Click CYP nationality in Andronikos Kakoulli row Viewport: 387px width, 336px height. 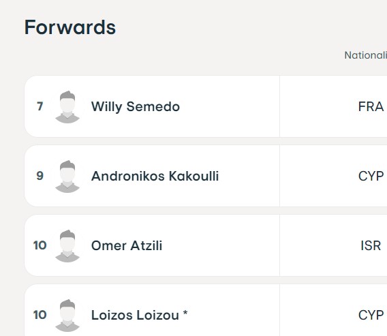(371, 176)
